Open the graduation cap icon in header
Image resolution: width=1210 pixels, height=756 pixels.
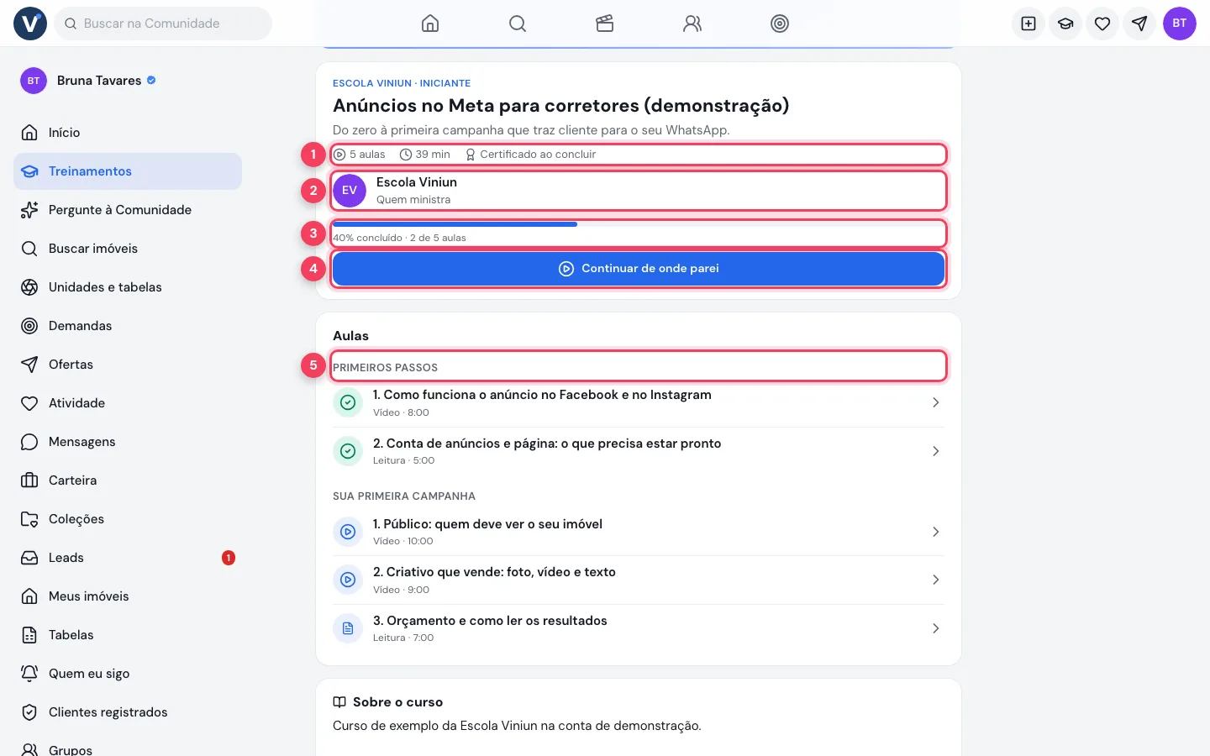tap(1065, 24)
